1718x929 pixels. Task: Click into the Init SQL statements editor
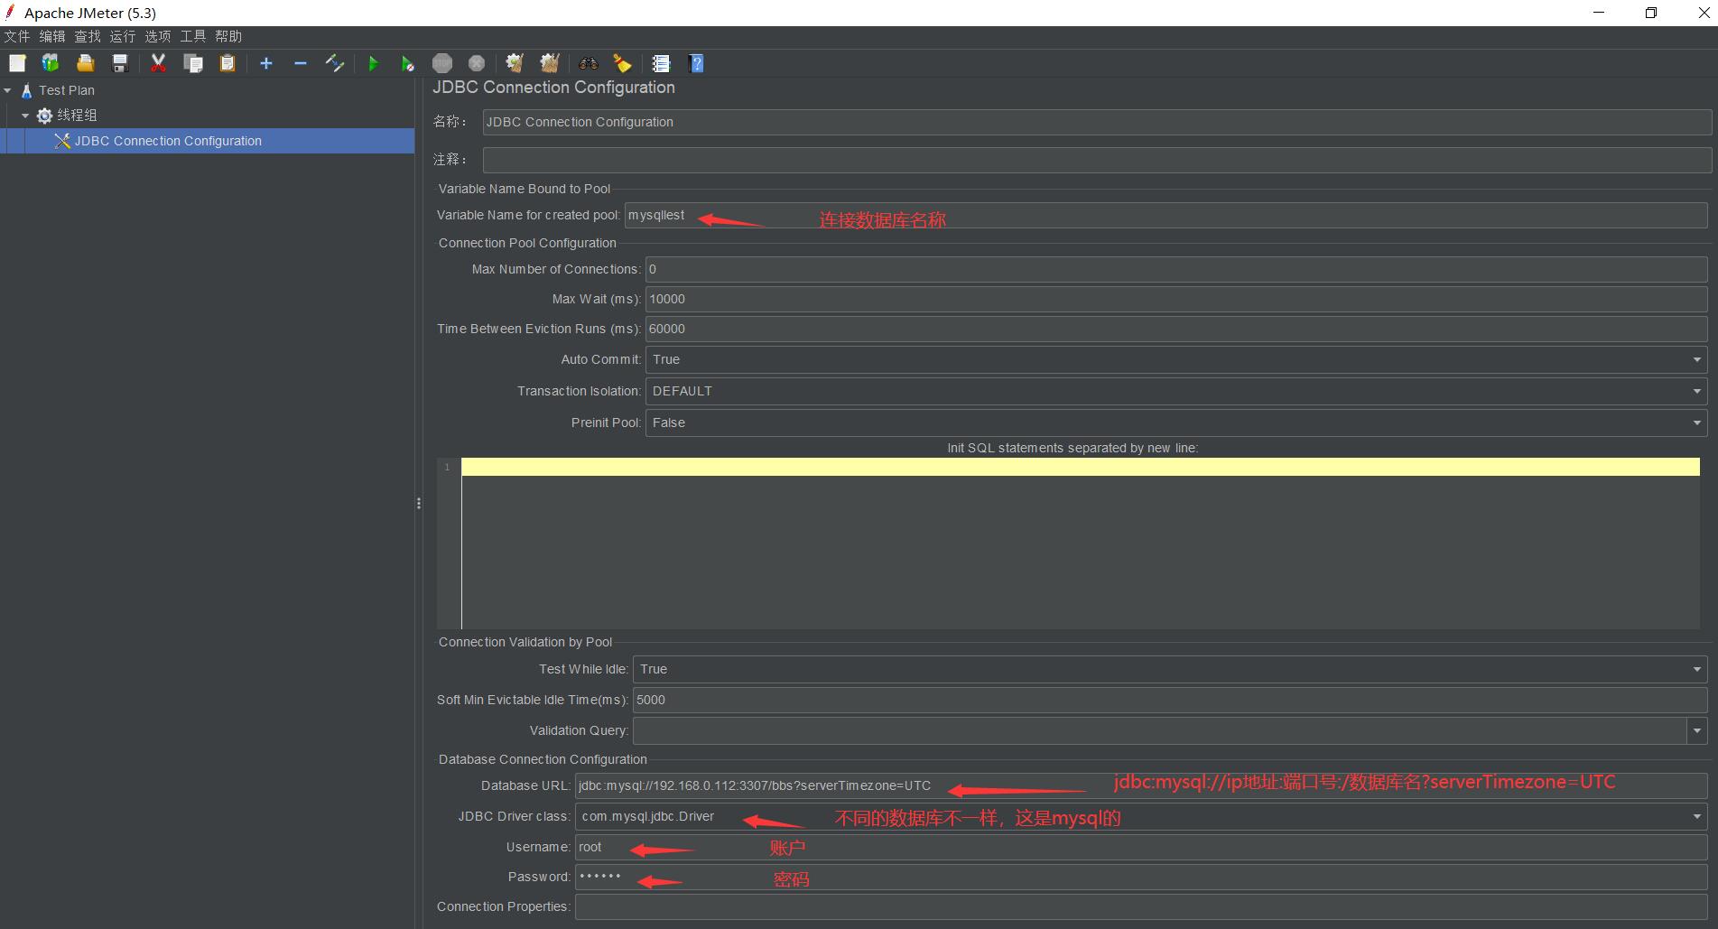coord(1081,543)
